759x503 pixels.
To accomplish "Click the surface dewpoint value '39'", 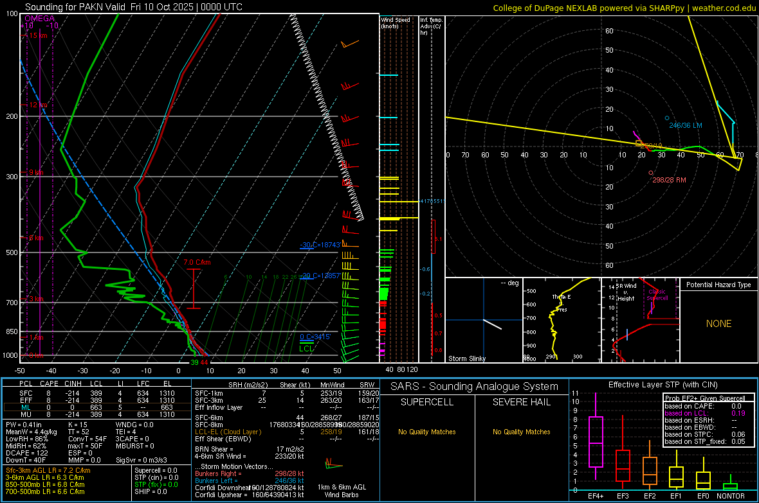I will pos(194,362).
